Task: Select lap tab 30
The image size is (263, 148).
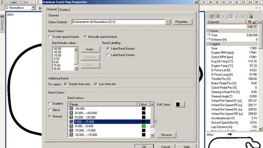Action: [224, 2]
